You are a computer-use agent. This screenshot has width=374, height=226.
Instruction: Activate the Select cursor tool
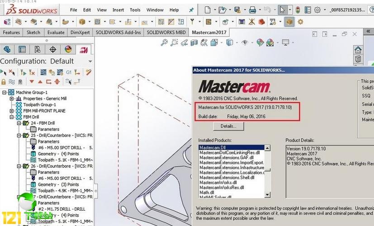click(x=282, y=10)
